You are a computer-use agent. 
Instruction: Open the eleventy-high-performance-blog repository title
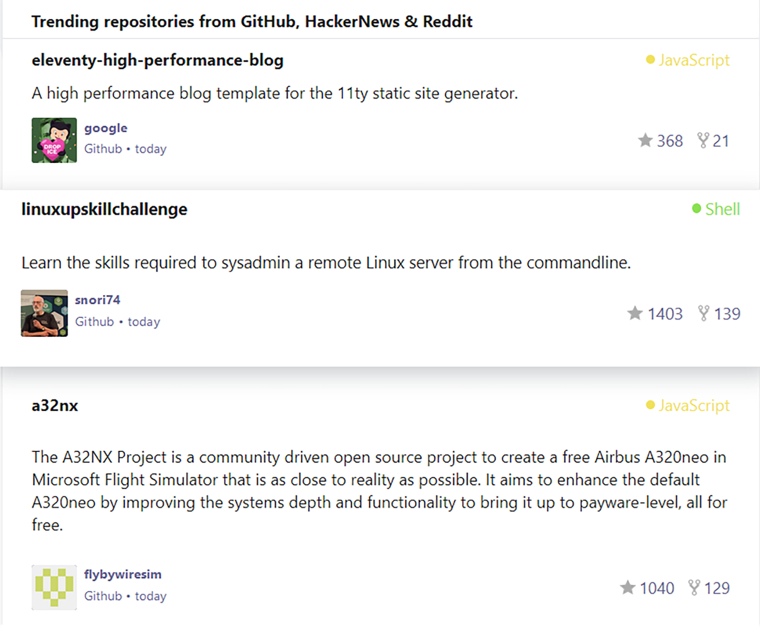pyautogui.click(x=157, y=60)
